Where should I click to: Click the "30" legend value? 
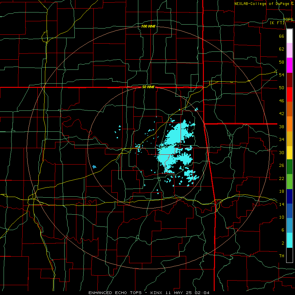click(282, 152)
